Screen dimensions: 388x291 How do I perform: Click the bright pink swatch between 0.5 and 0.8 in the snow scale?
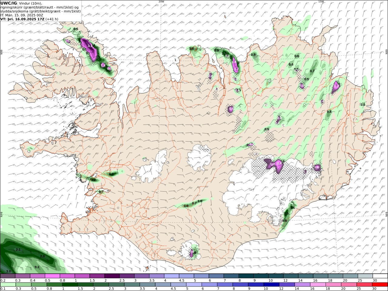tap(52, 276)
